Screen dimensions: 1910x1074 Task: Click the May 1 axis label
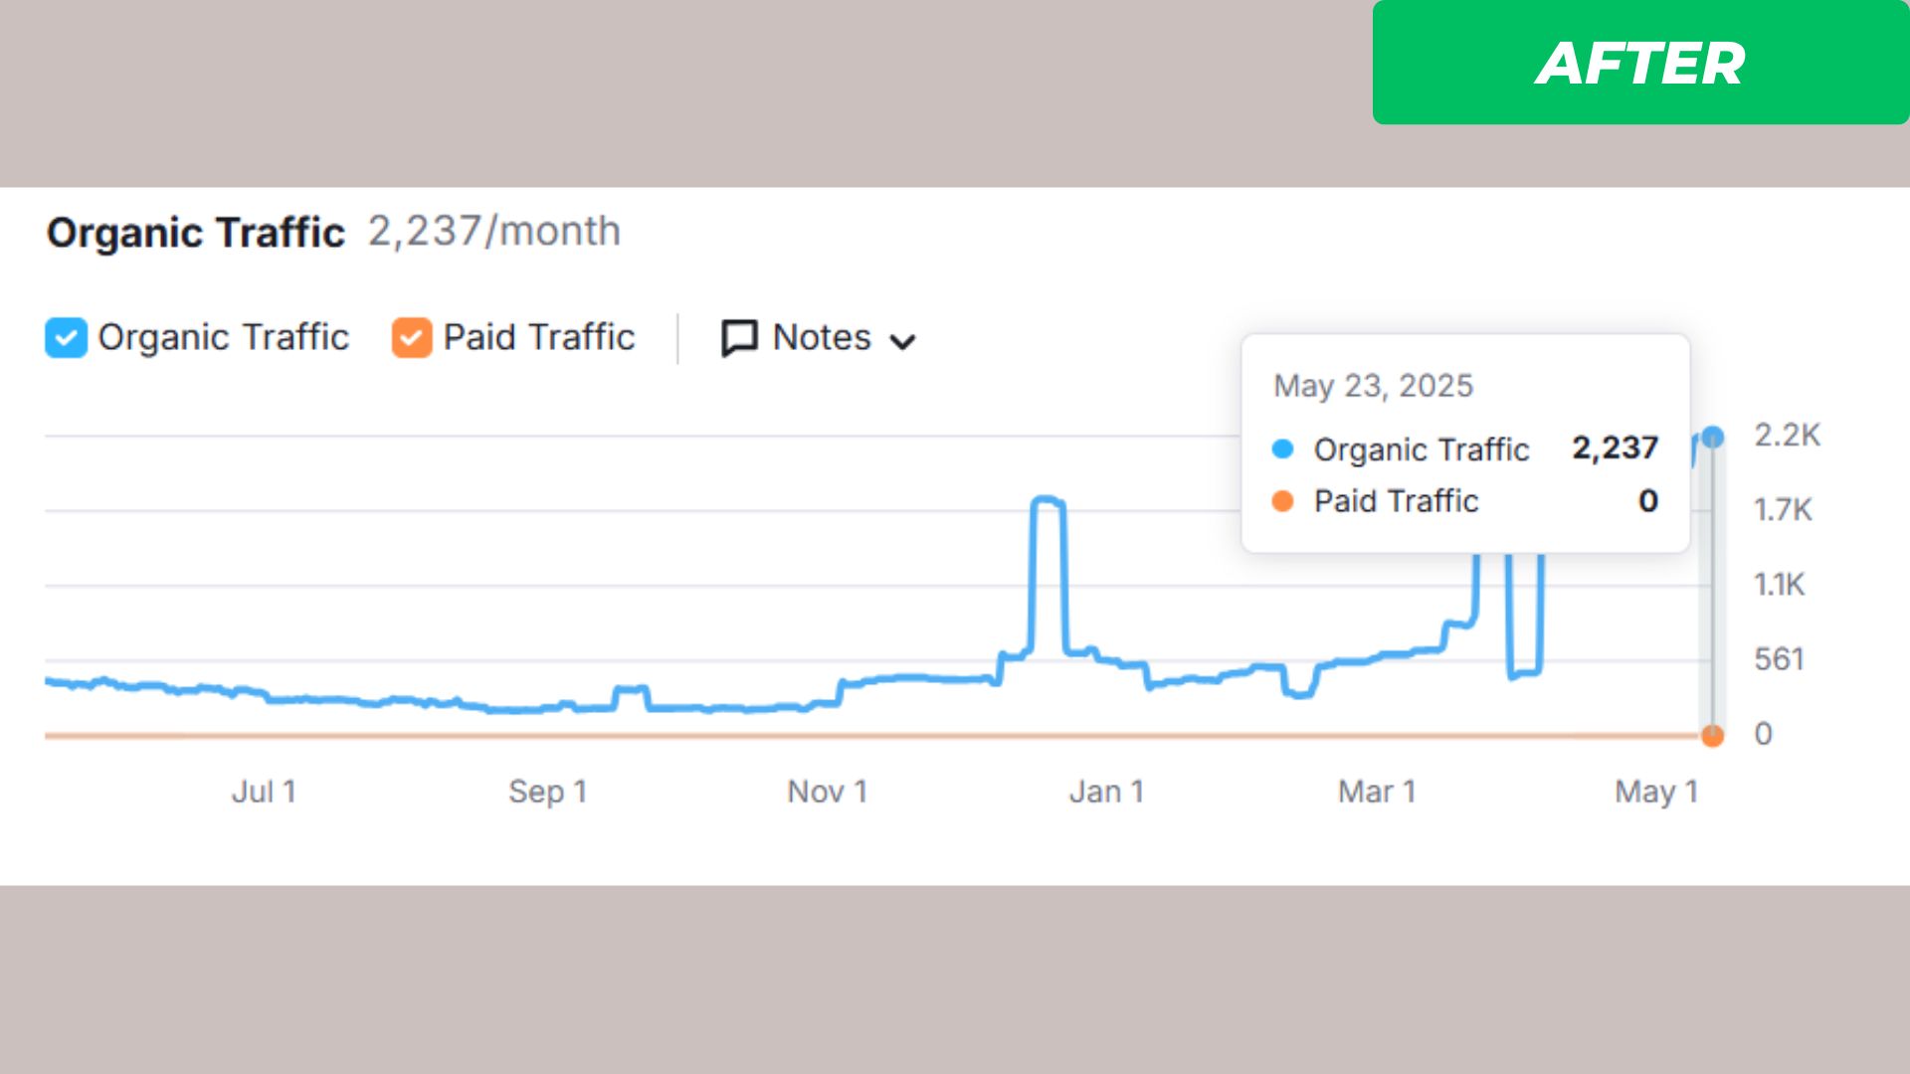click(1656, 792)
